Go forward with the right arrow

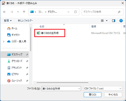click(x=12, y=12)
